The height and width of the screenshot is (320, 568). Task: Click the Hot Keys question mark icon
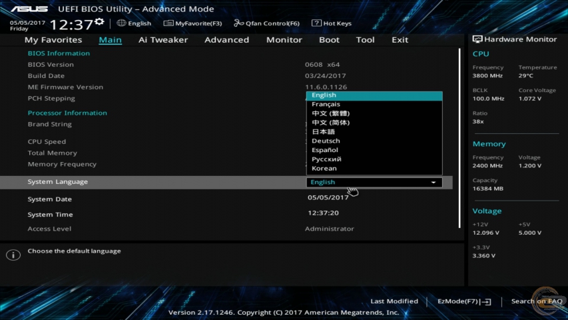[316, 23]
